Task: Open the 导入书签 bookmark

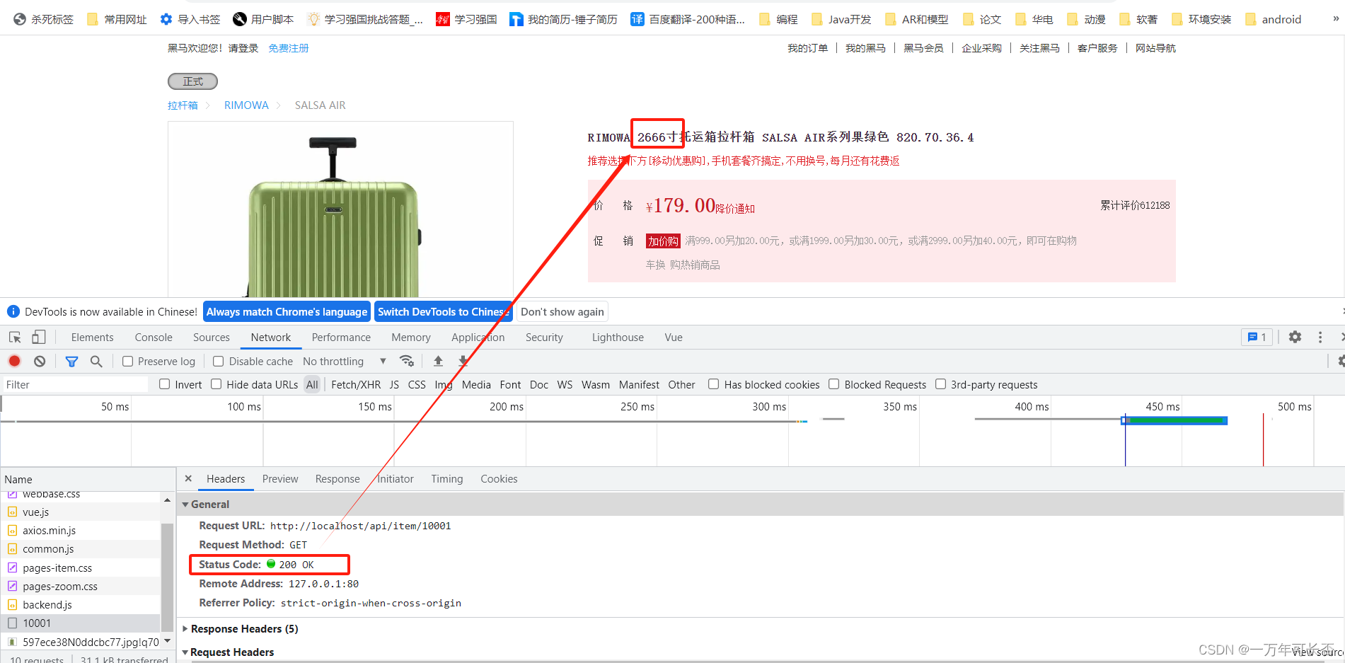Action: click(x=190, y=19)
